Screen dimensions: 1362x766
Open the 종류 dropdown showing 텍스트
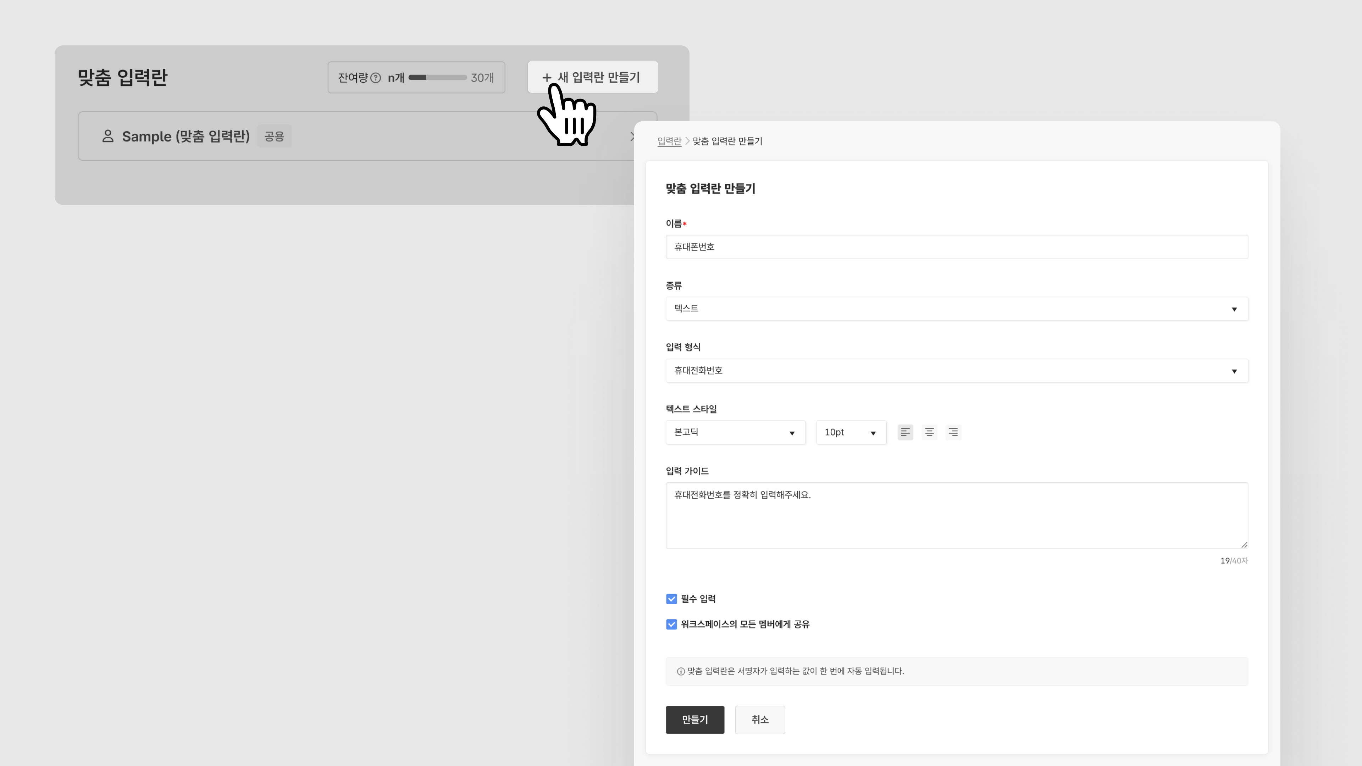(x=956, y=309)
